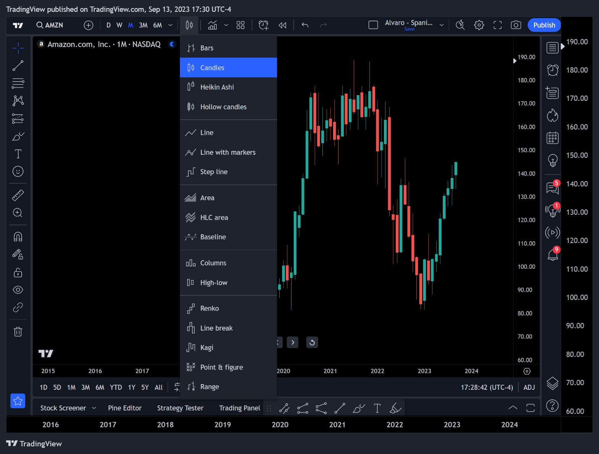Screen dimensions: 599x454
Task: Open the hotlists flame icon
Action: 552,115
